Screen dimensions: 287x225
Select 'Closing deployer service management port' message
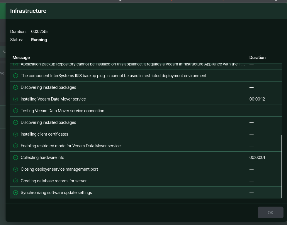(59, 169)
